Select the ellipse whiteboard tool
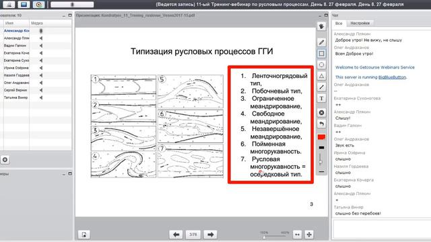 pos(321,65)
